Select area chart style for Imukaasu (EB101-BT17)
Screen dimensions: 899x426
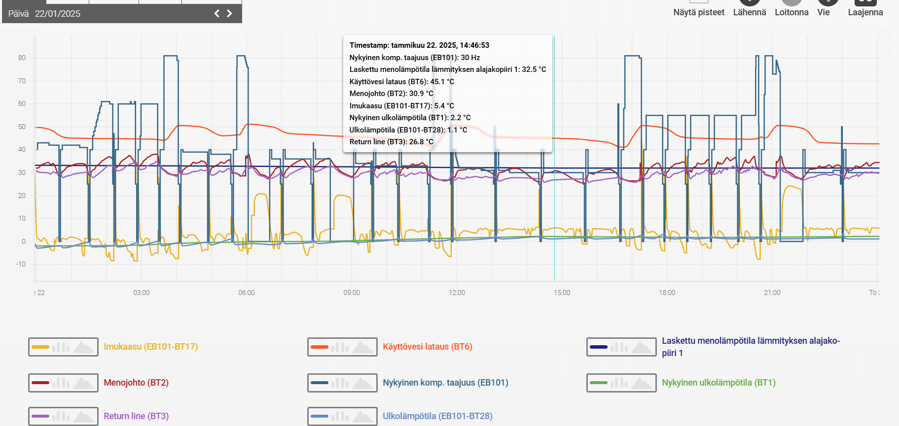tap(83, 347)
